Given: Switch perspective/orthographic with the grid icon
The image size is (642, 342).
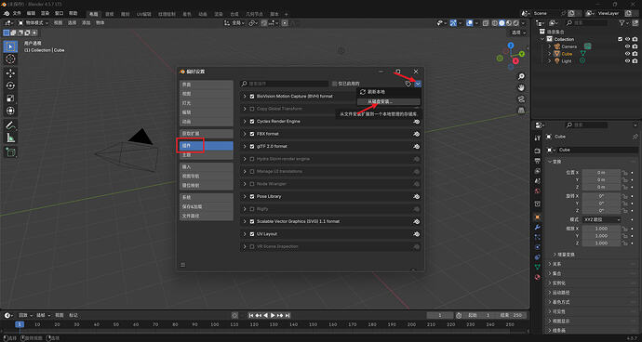Looking at the screenshot, I should [x=521, y=111].
